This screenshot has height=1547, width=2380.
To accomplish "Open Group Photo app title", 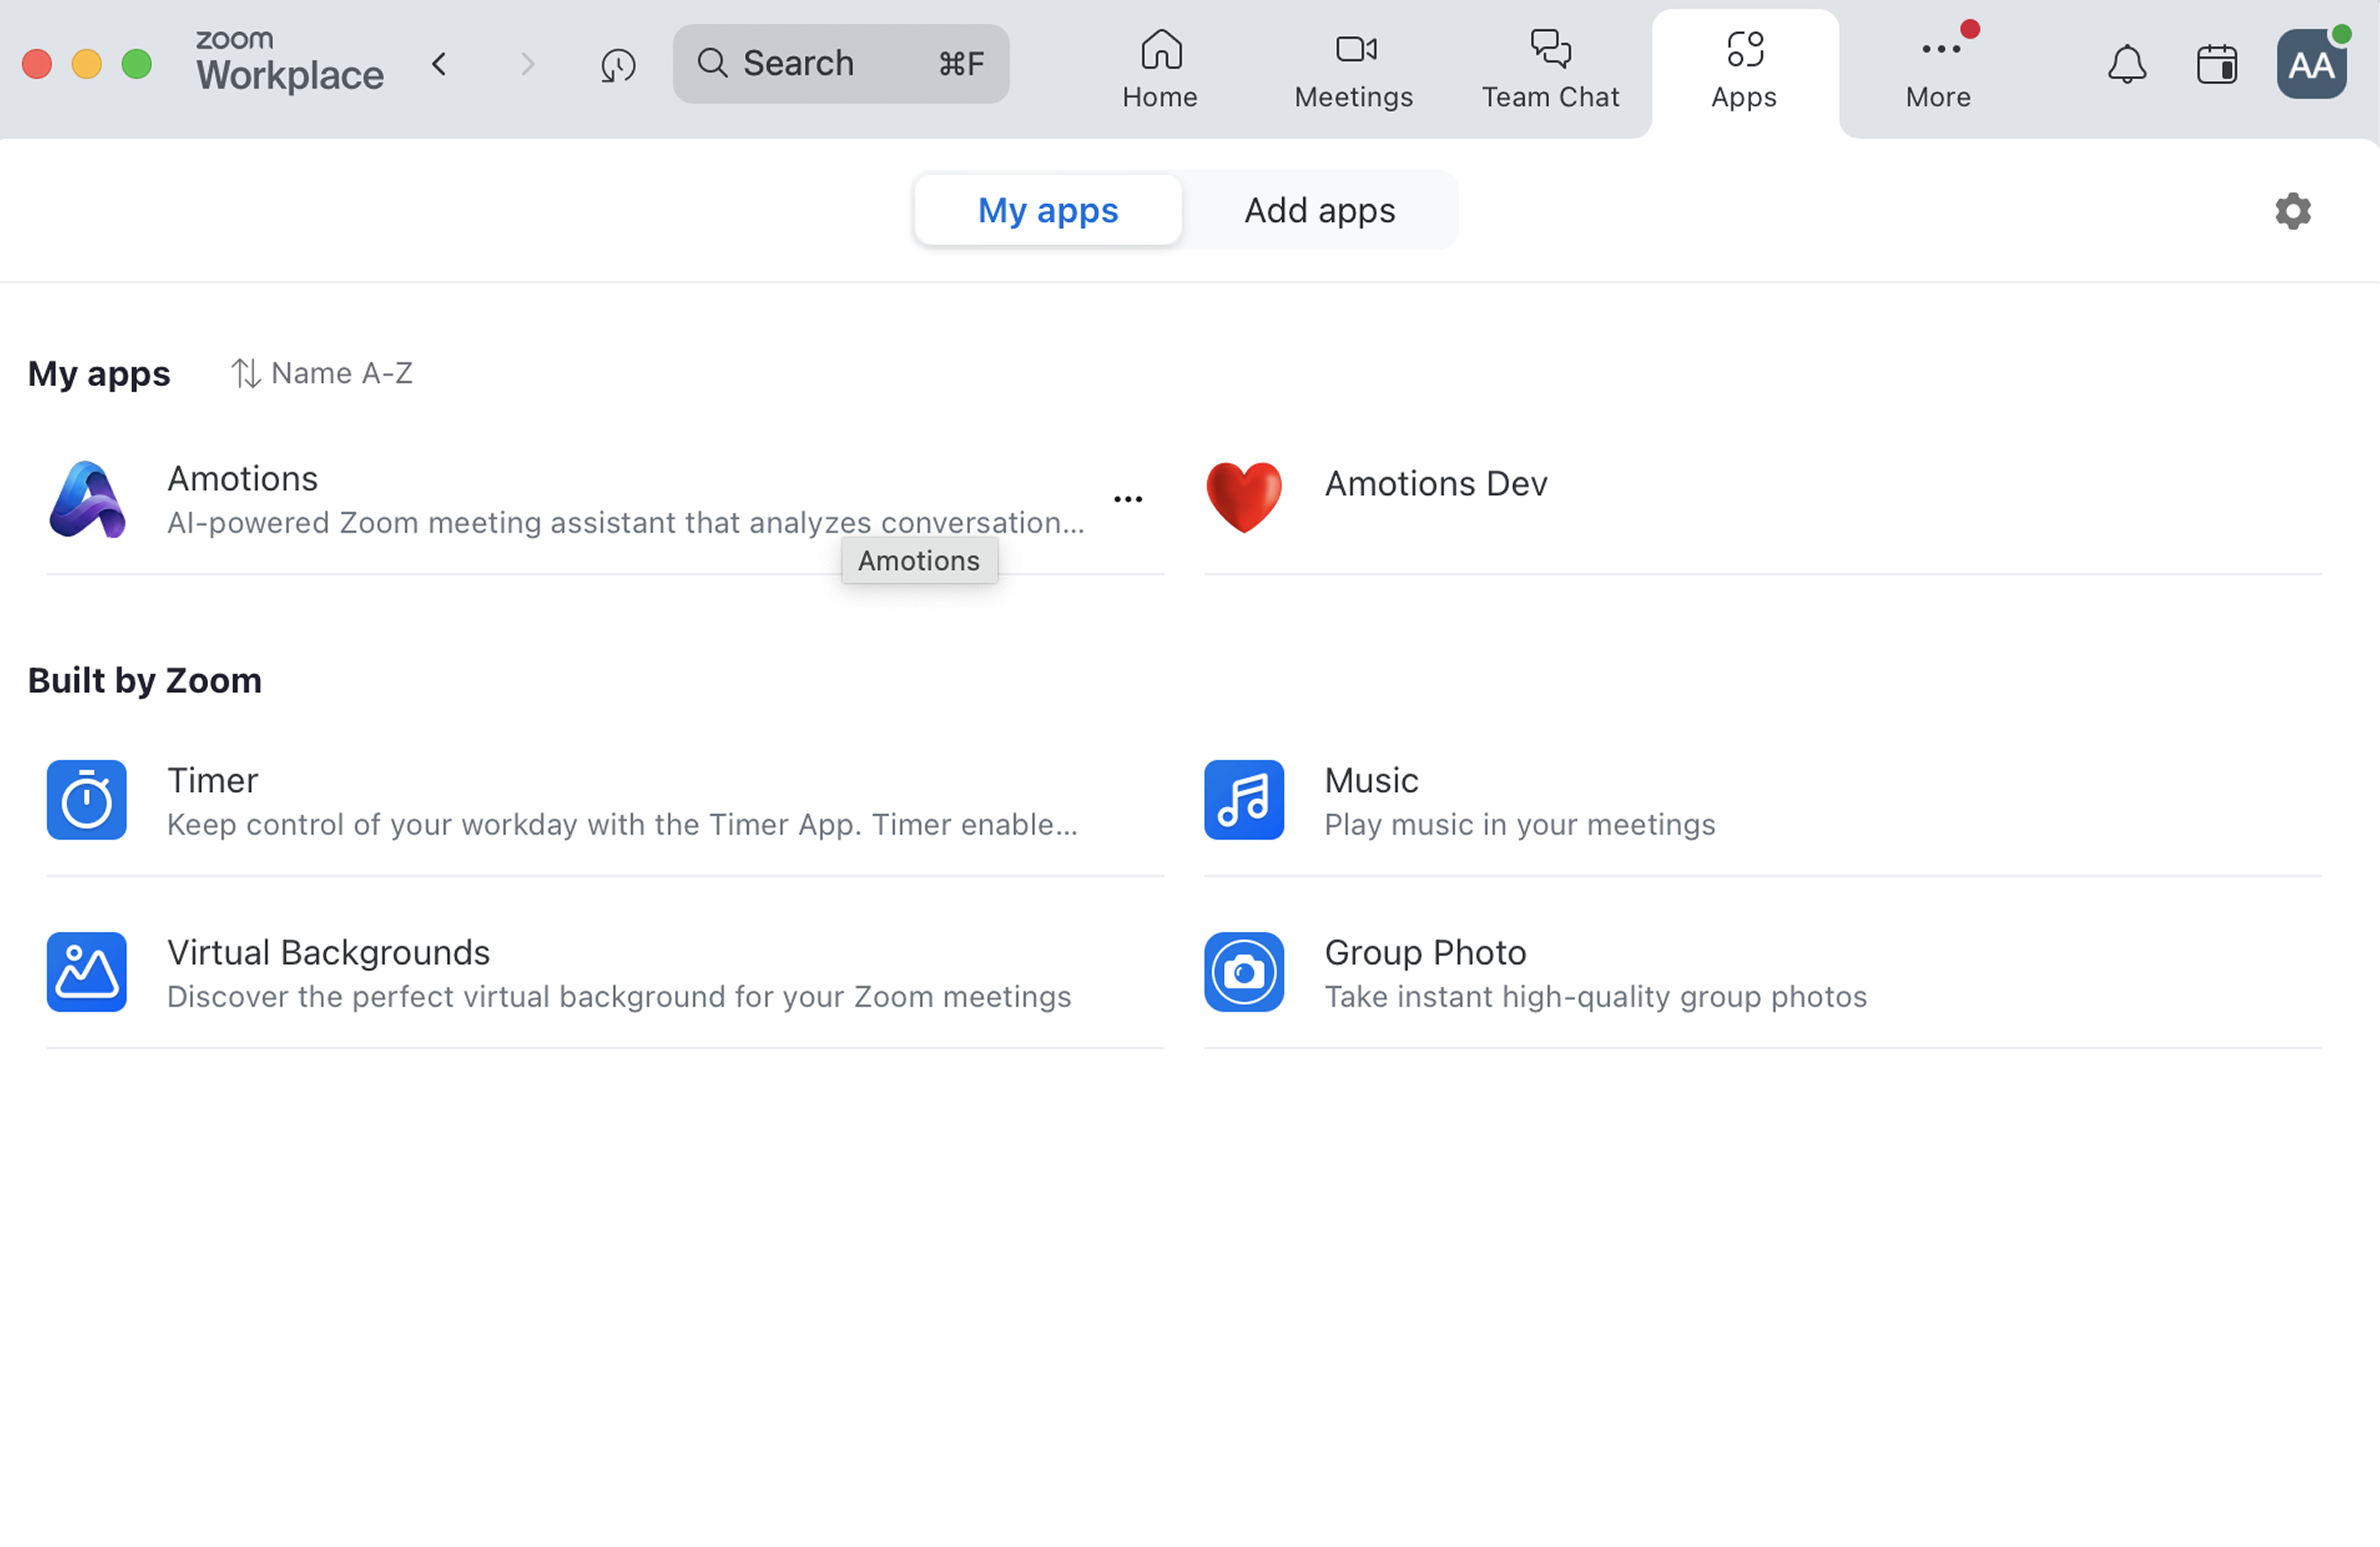I will point(1425,953).
